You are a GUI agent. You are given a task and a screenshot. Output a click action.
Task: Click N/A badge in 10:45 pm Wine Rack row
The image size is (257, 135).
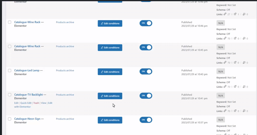[221, 47]
